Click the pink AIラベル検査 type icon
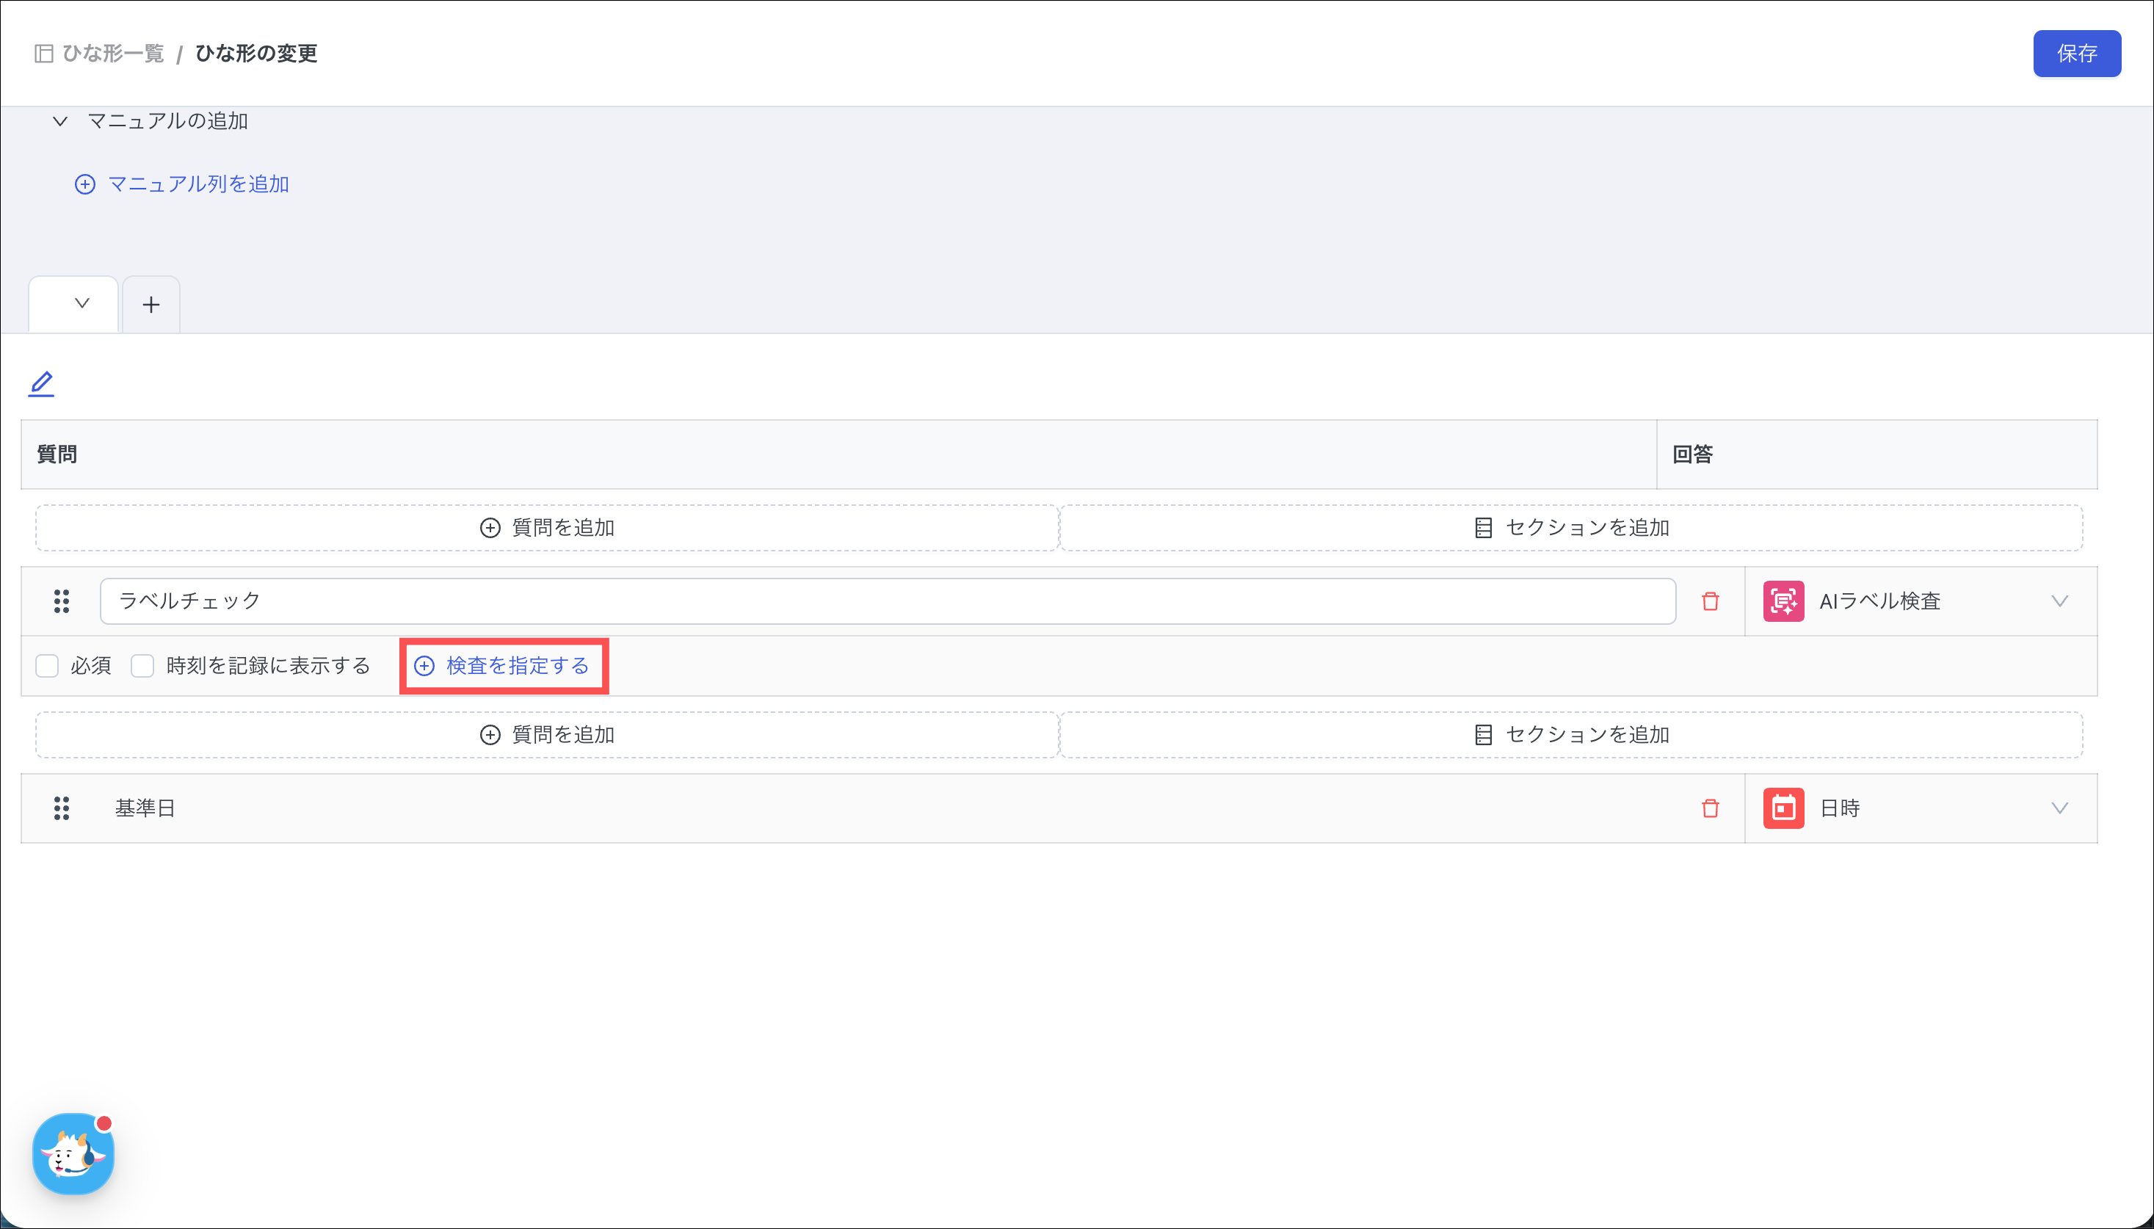The height and width of the screenshot is (1229, 2154). [x=1783, y=601]
